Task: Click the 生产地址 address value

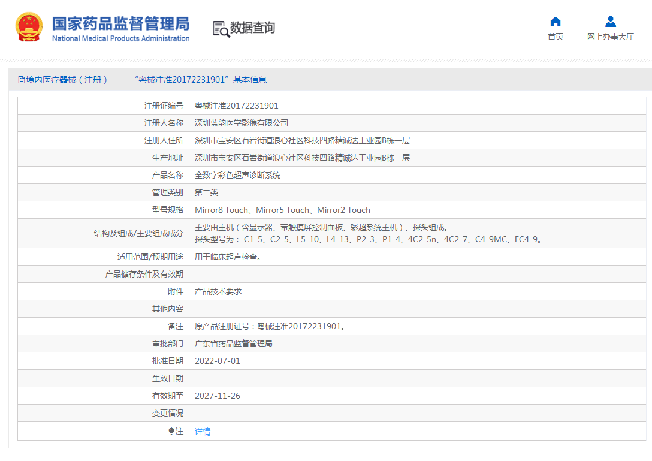Action: (302, 158)
